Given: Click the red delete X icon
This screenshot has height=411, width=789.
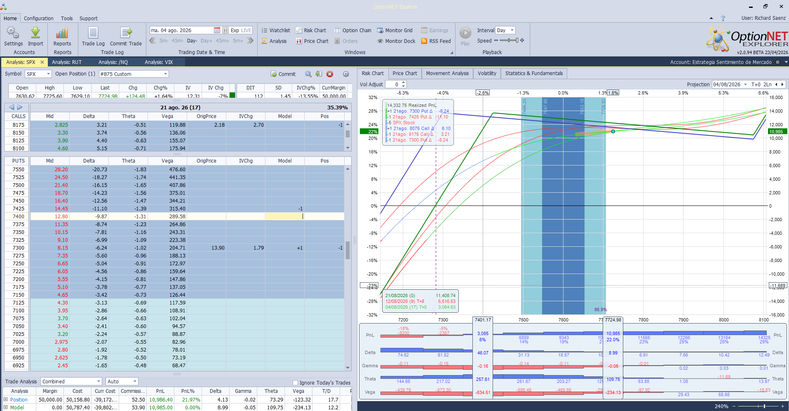Looking at the screenshot, I should [330, 74].
